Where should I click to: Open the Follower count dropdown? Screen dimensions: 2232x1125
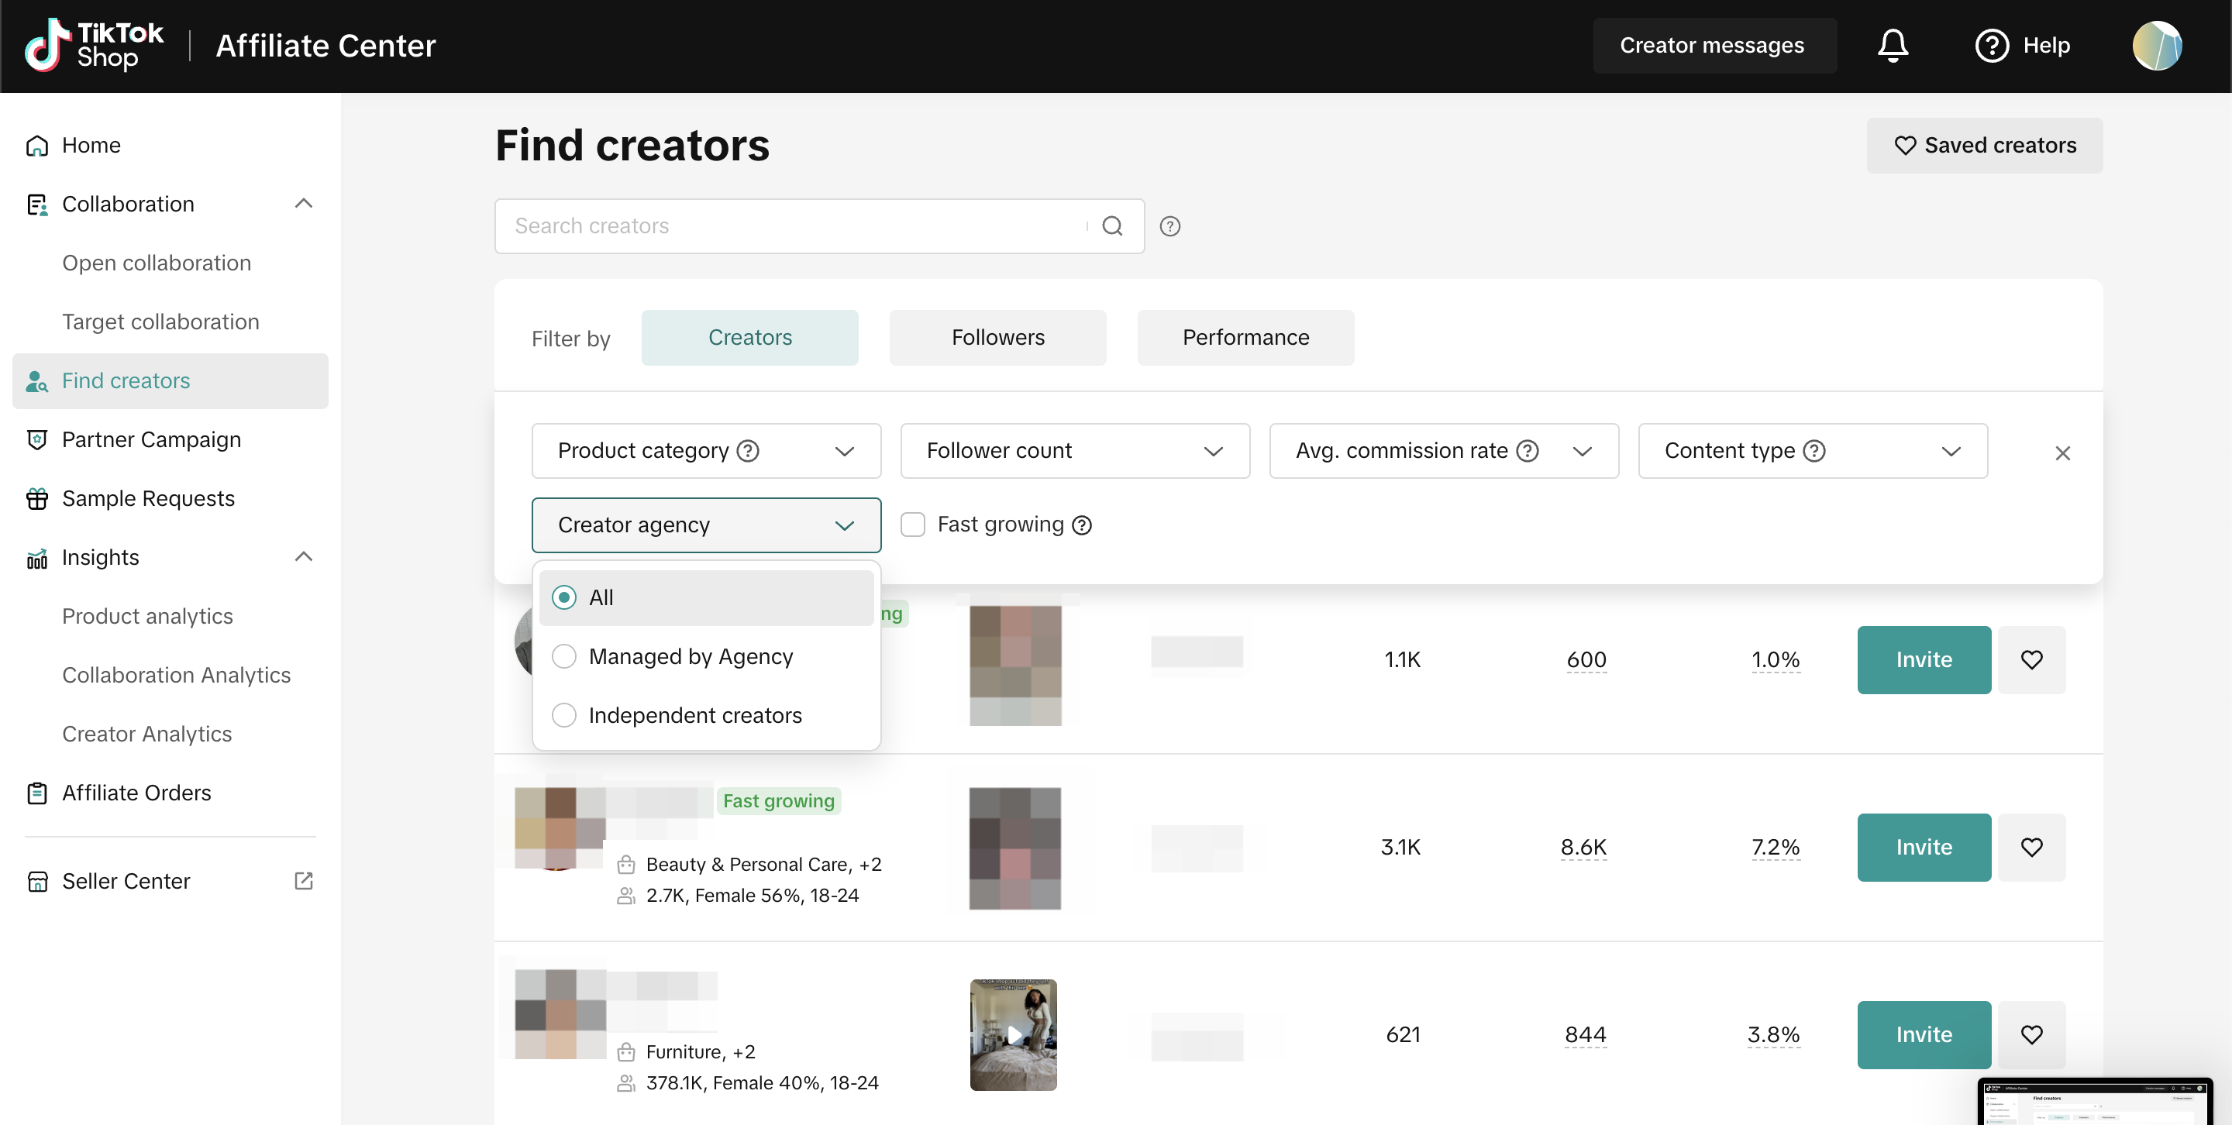[x=1074, y=450]
